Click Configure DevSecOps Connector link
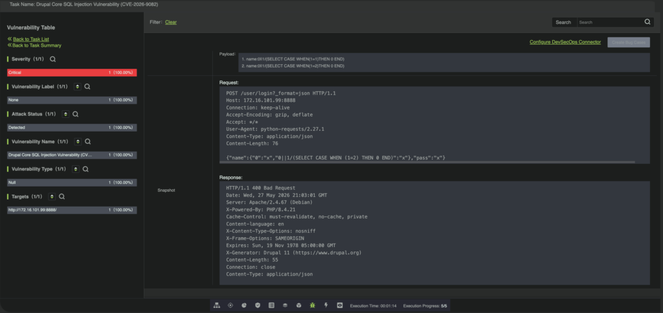The height and width of the screenshot is (313, 663). click(565, 42)
